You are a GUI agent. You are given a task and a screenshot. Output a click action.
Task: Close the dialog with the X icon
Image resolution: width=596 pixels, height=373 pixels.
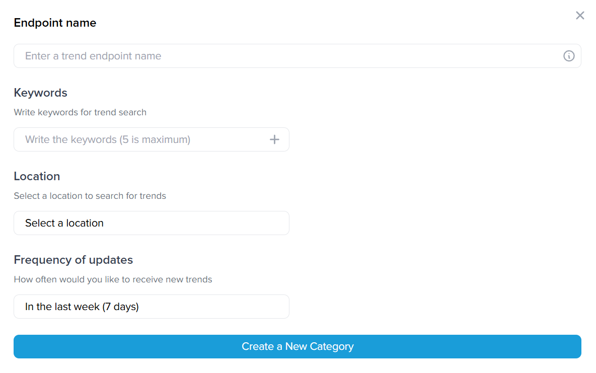pos(580,15)
